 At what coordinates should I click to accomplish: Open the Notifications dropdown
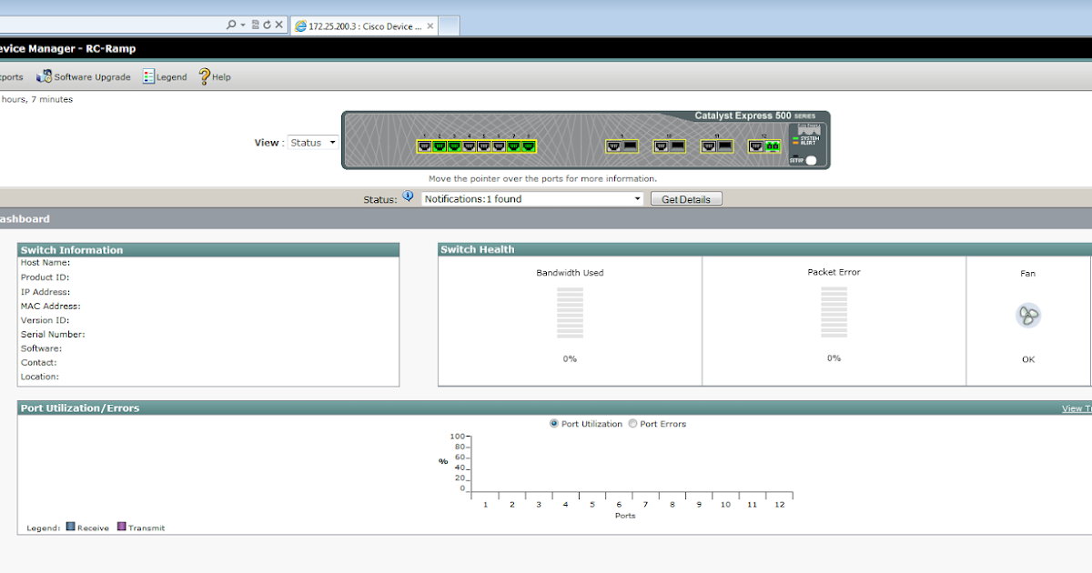point(637,198)
